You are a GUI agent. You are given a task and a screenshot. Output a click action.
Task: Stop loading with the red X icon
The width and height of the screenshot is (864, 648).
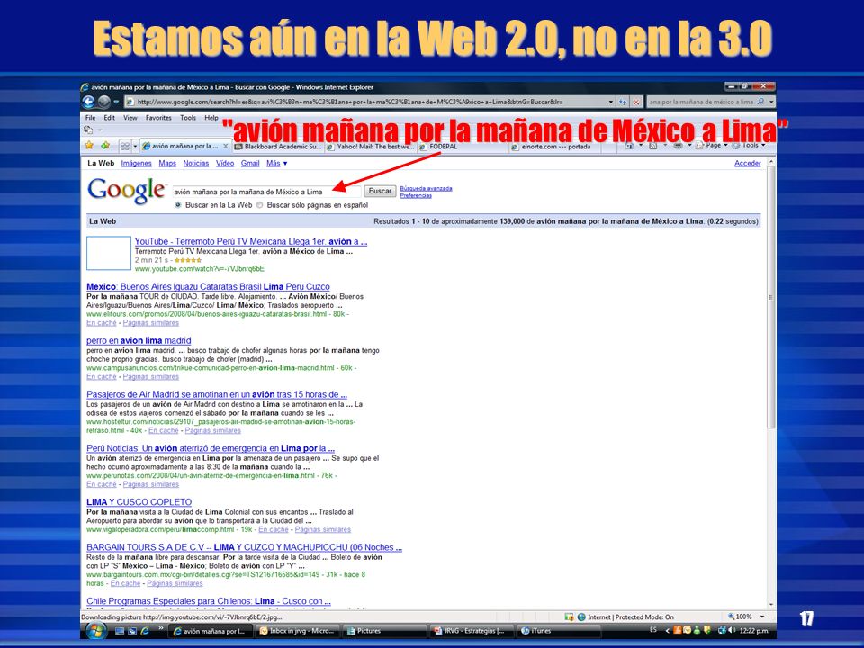tap(636, 102)
